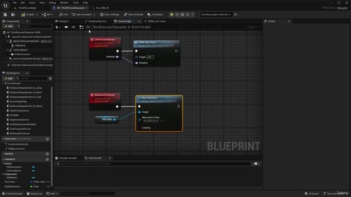351x197 pixels.
Task: Navigate forward in graph history
Action: pyautogui.click(x=73, y=27)
